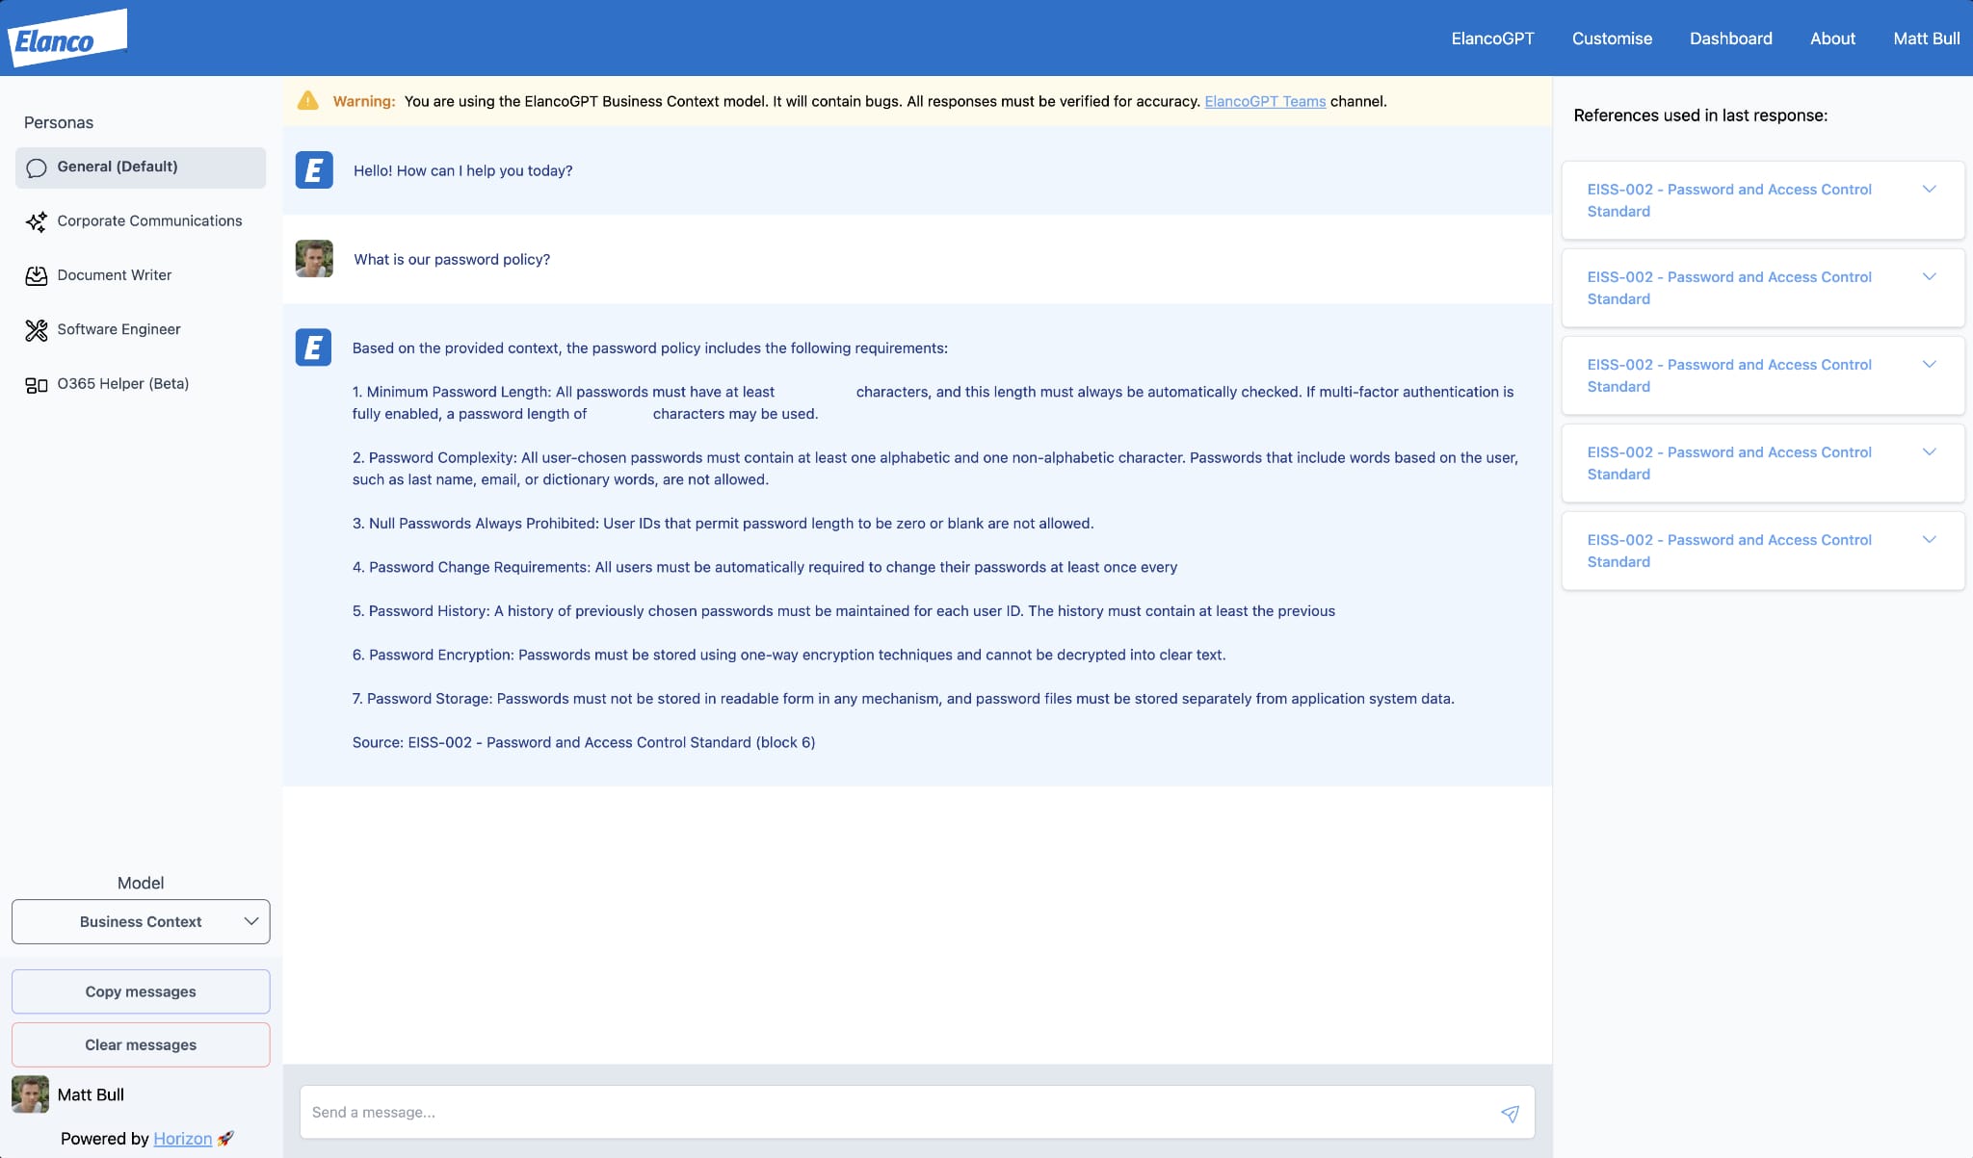The width and height of the screenshot is (1973, 1158).
Task: Click the Elanco bot avatar beside greeting
Action: (x=314, y=170)
